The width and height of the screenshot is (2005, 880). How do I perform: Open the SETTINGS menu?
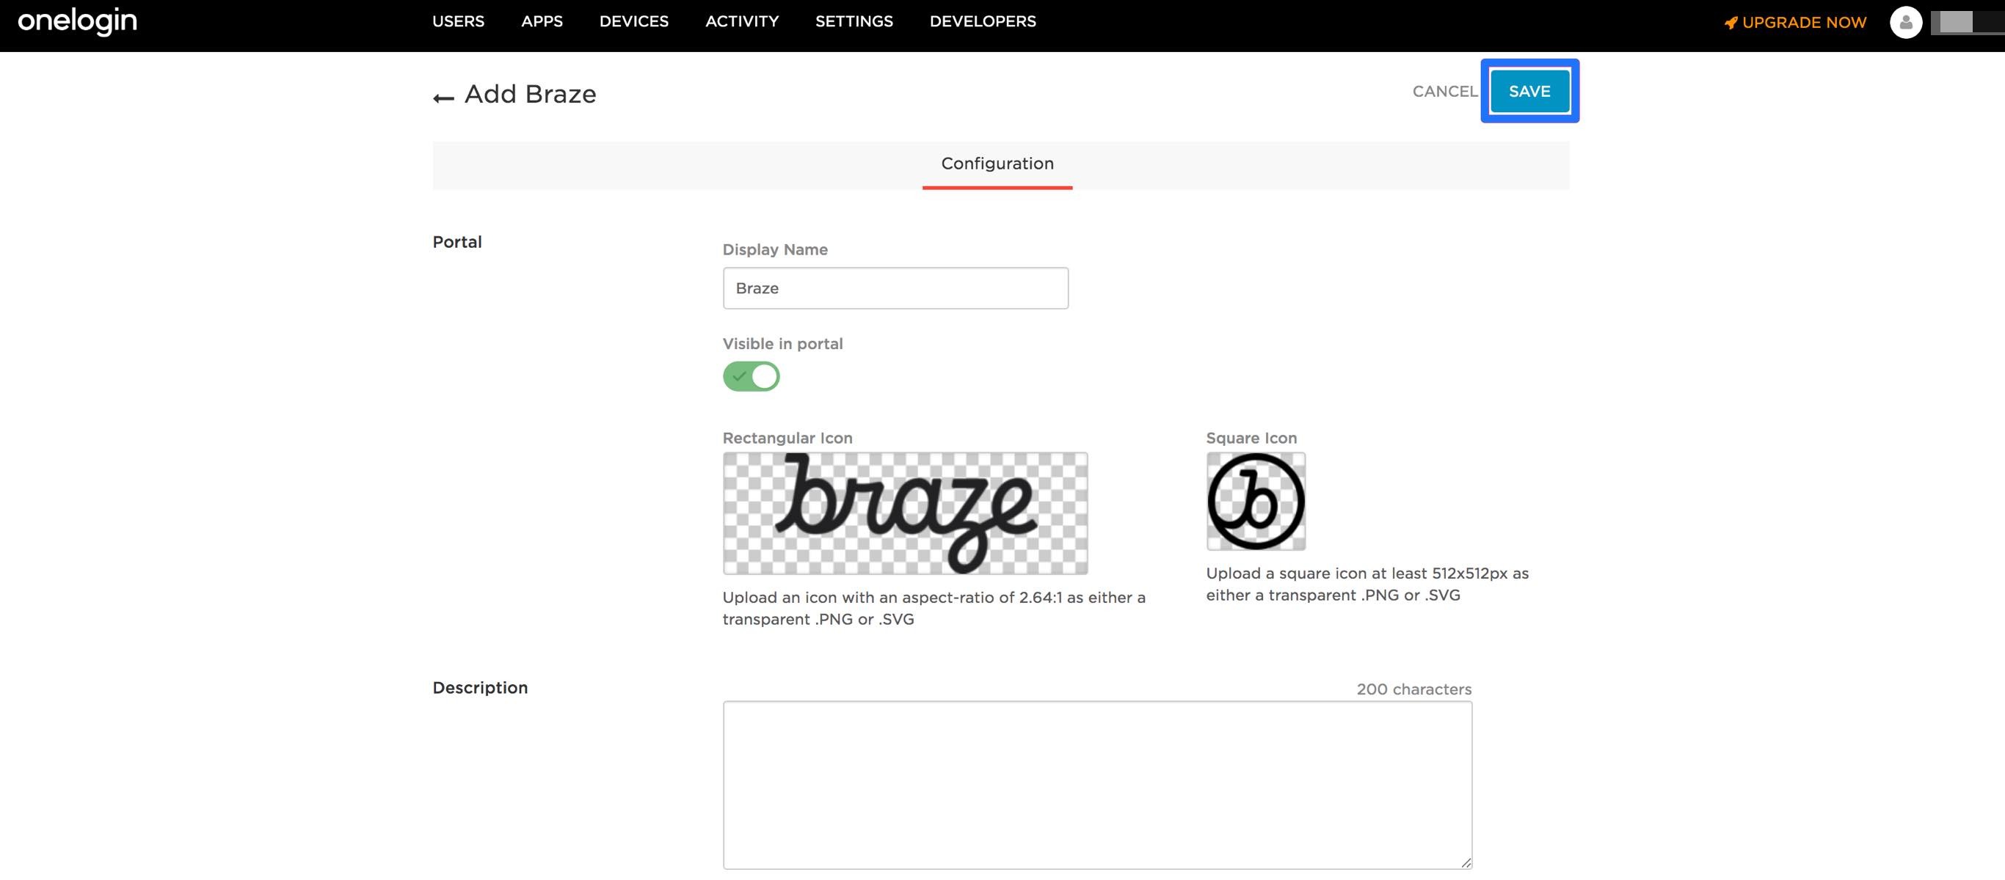854,22
